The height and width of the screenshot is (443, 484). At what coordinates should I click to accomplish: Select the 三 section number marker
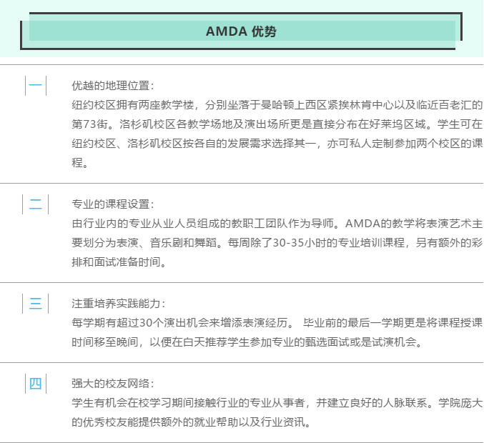pos(36,304)
